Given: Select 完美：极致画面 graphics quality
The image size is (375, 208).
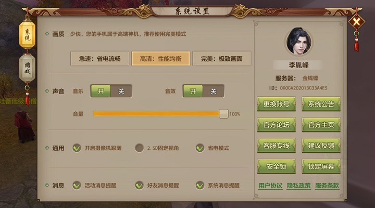Looking at the screenshot, I should (222, 59).
